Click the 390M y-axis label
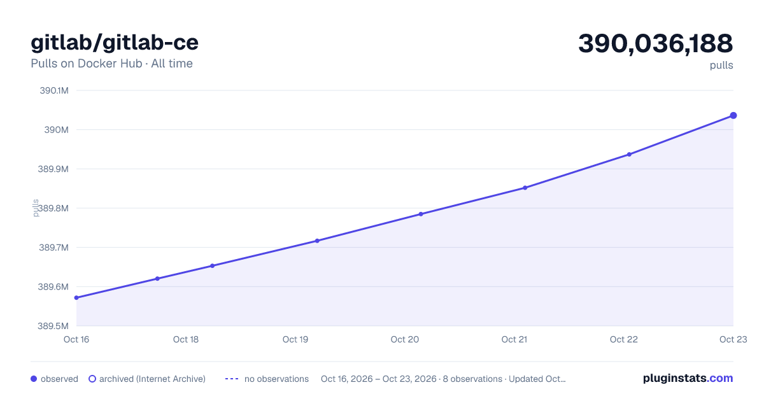The image size is (764, 401). [x=57, y=130]
